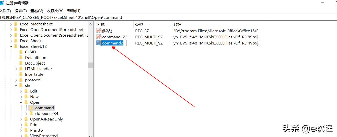337x137 pixels.
Task: Collapse the Excel.Sheet.12 tree node
Action: 11,47
